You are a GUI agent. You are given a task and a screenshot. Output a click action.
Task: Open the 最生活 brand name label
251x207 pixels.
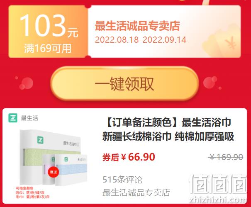click(29, 118)
